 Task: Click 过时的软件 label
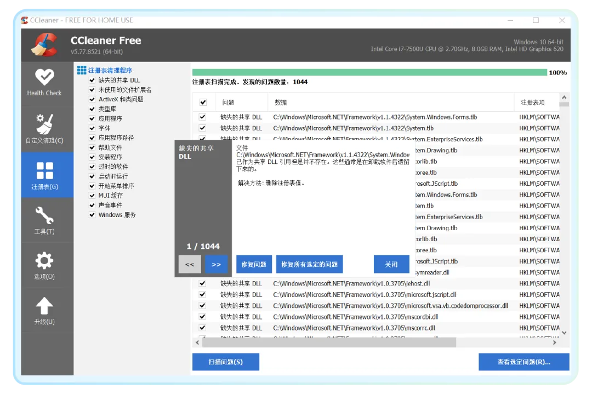pos(113,167)
